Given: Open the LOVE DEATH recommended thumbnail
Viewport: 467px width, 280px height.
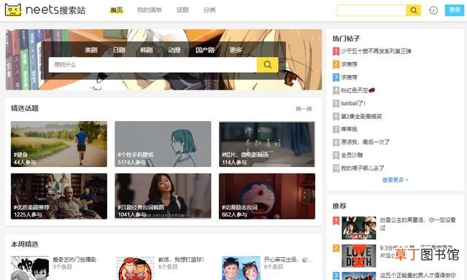Looking at the screenshot, I should 358,256.
